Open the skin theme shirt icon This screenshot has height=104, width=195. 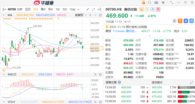click(x=163, y=3)
